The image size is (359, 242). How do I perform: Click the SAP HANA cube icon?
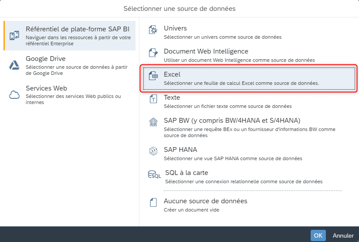coord(153,151)
